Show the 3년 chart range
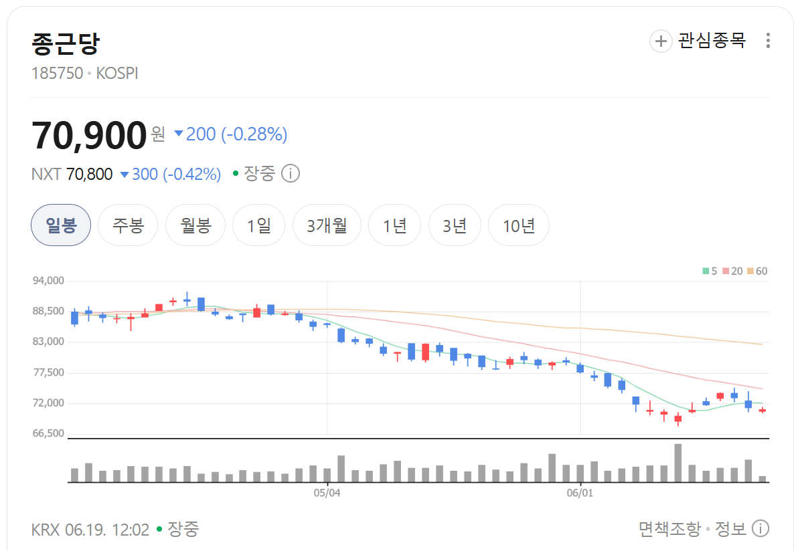Image resolution: width=796 pixels, height=551 pixels. (x=455, y=225)
